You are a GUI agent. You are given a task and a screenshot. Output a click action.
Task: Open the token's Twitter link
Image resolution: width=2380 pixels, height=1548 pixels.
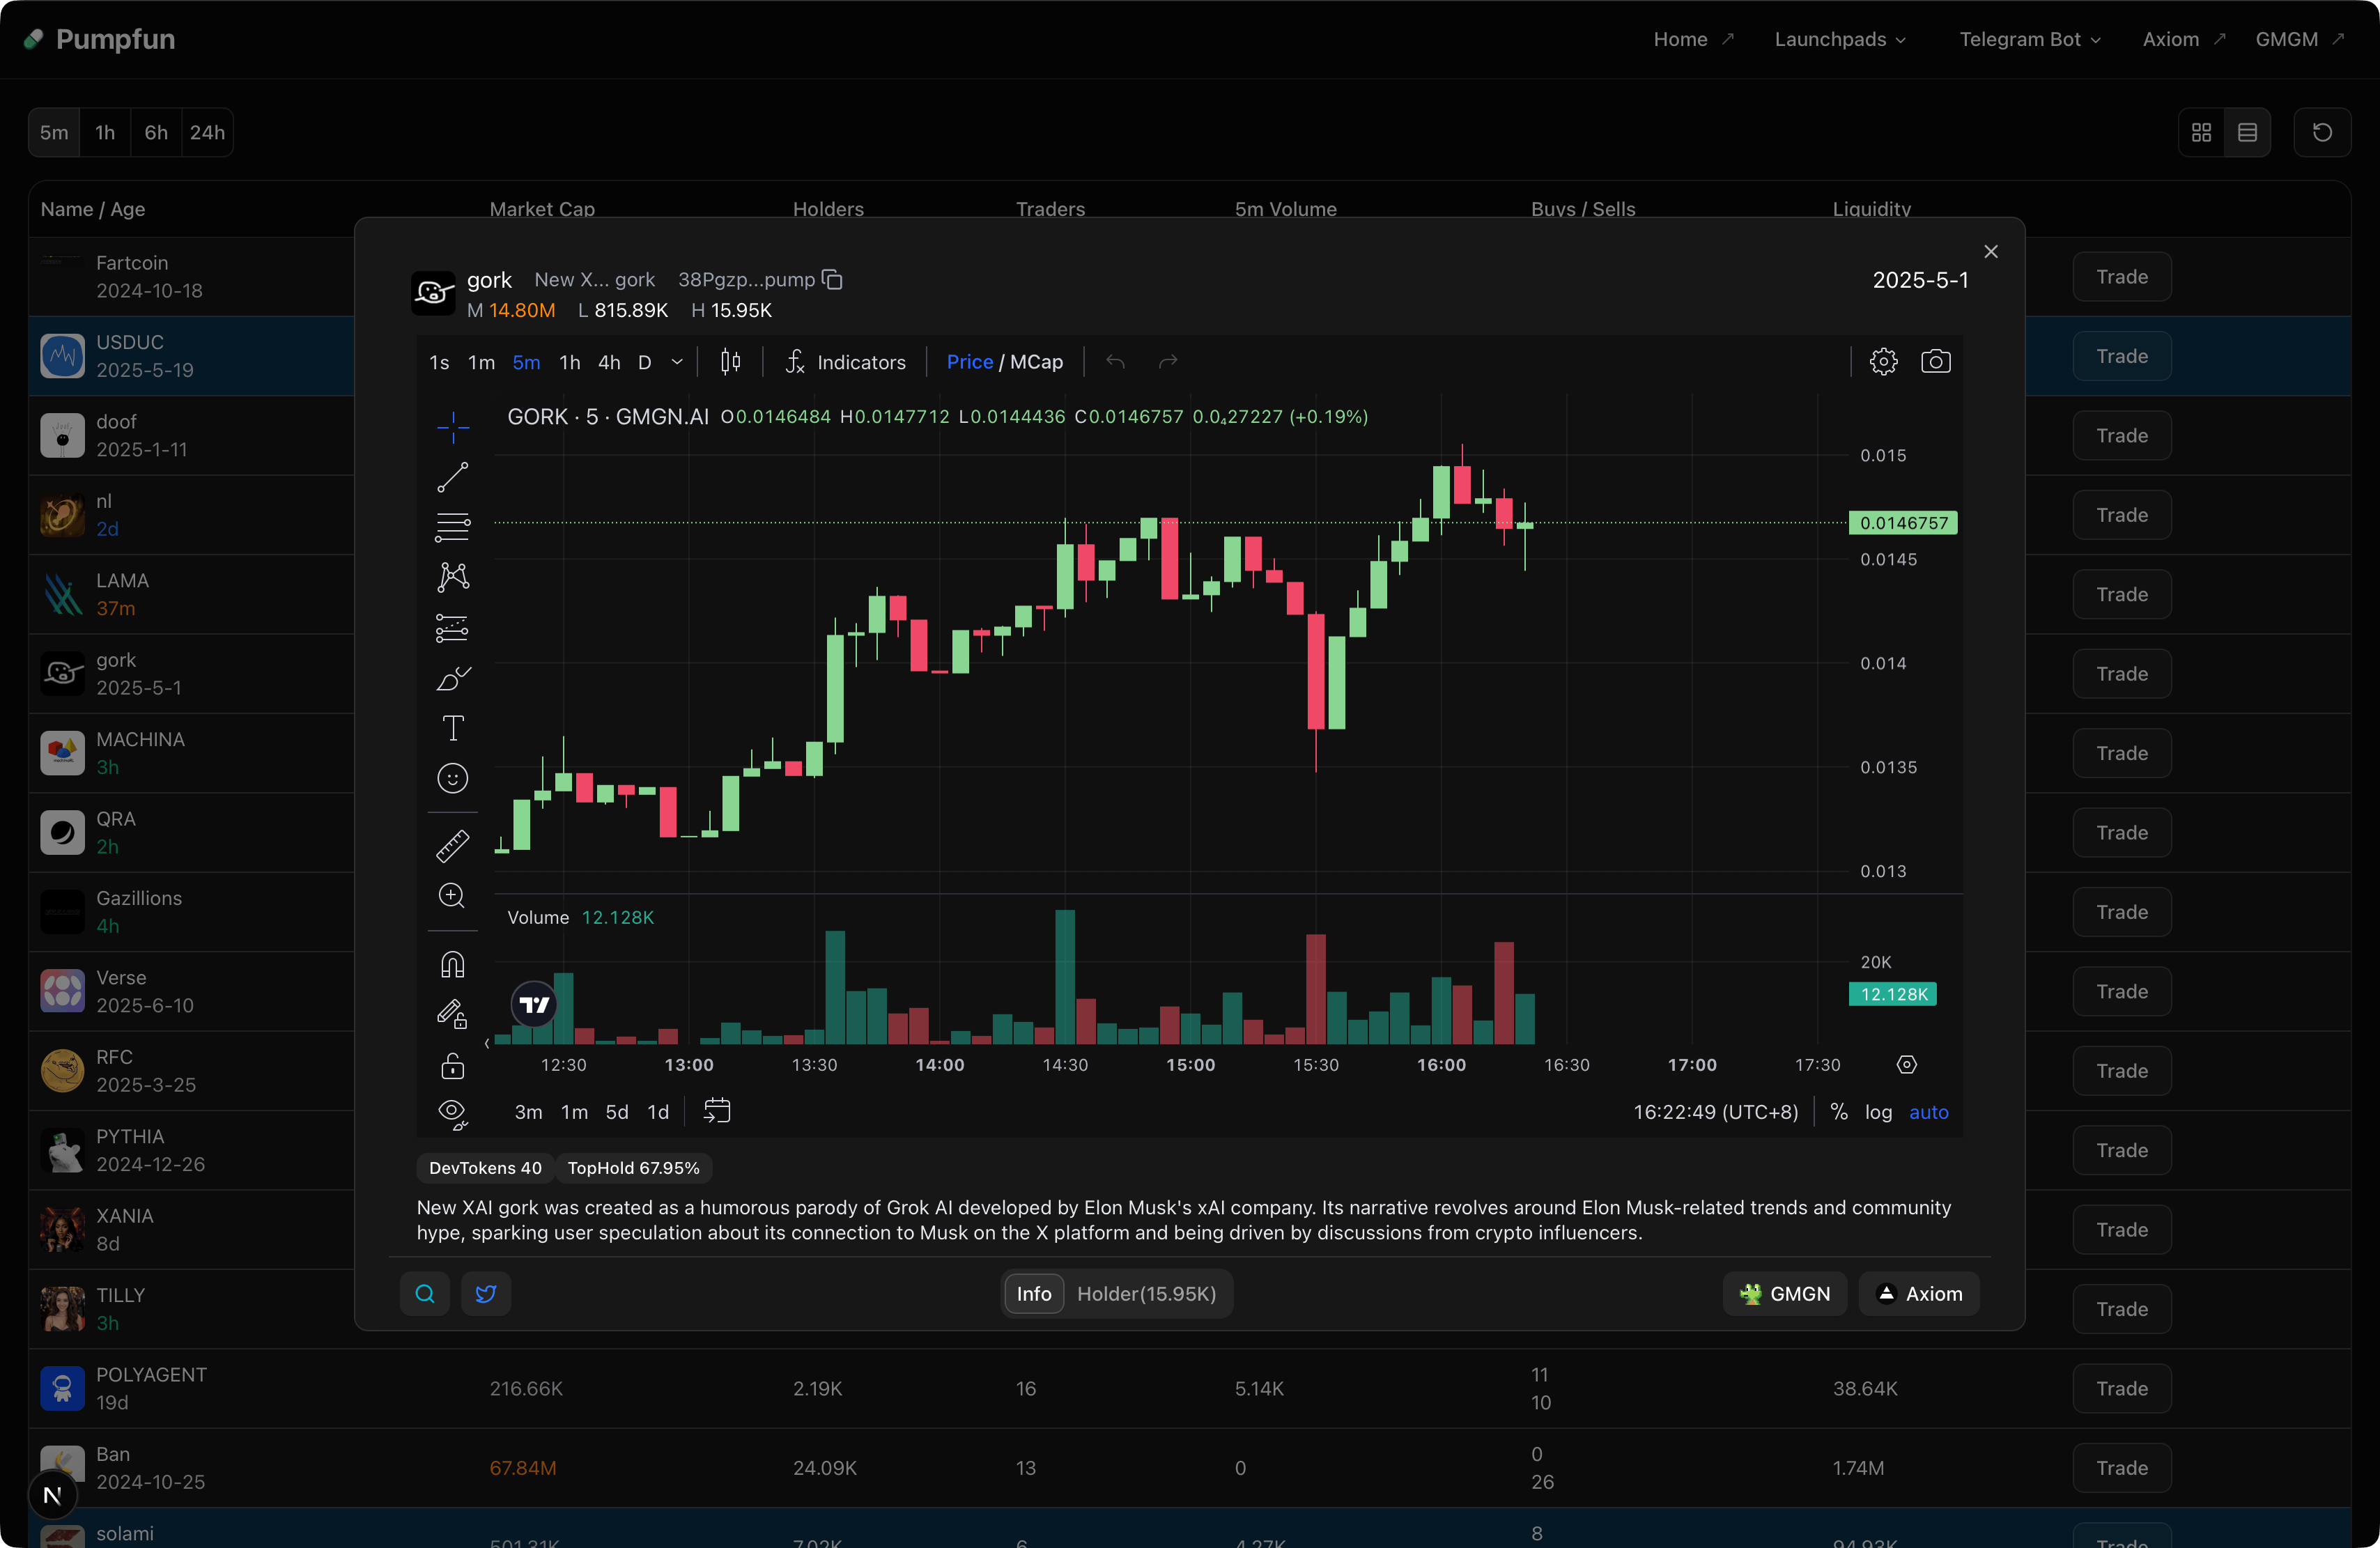point(486,1294)
